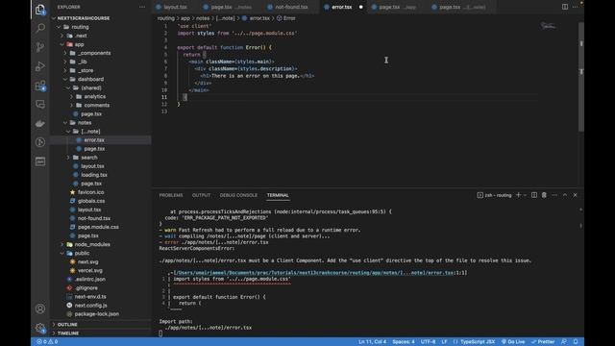Show errors and warnings count in status bar
Image resolution: width=615 pixels, height=346 pixels.
pyautogui.click(x=47, y=342)
